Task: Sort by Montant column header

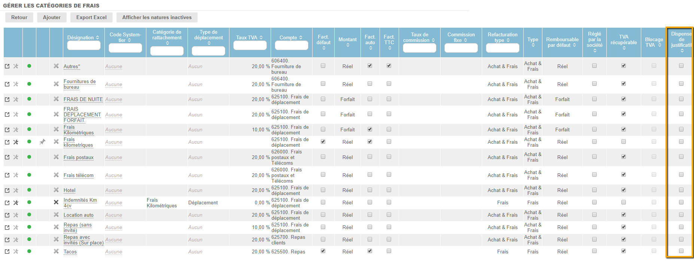Action: 347,42
